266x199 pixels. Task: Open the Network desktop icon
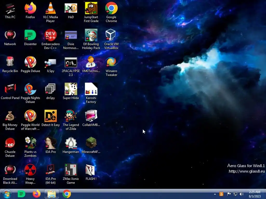10,37
